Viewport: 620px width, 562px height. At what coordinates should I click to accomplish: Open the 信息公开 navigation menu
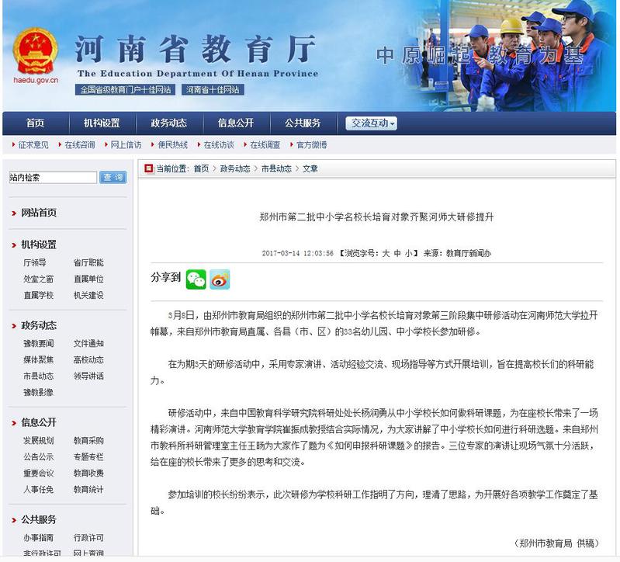(236, 123)
